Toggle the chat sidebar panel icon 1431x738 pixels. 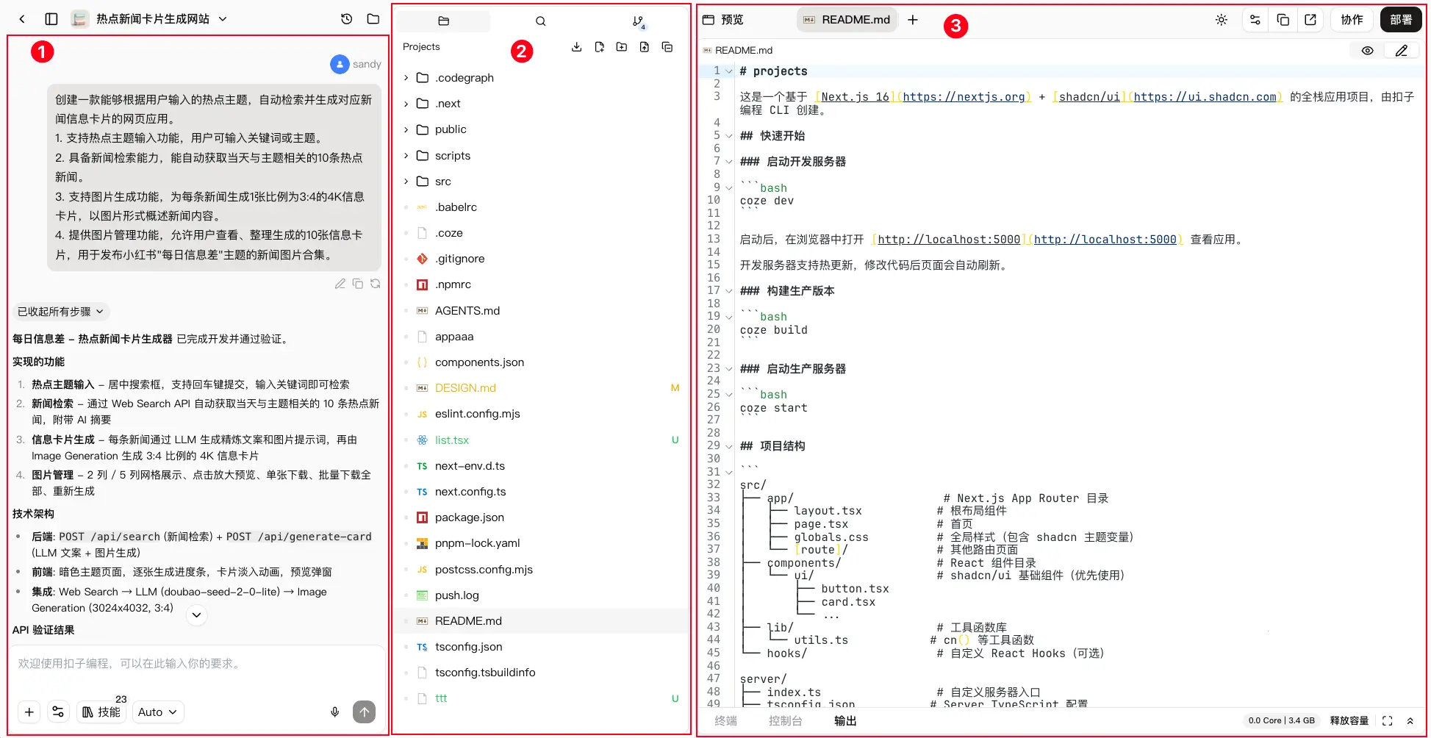[51, 19]
